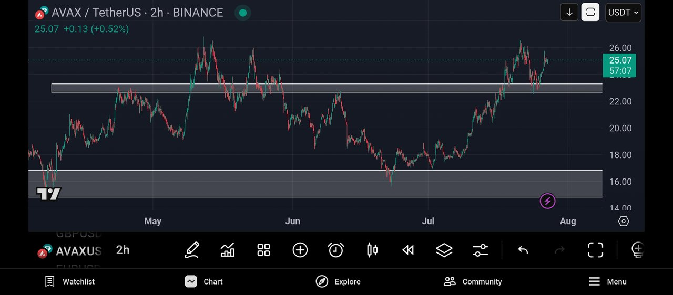Select the upper white resistance zone rectangle
The width and height of the screenshot is (673, 295).
(327, 88)
